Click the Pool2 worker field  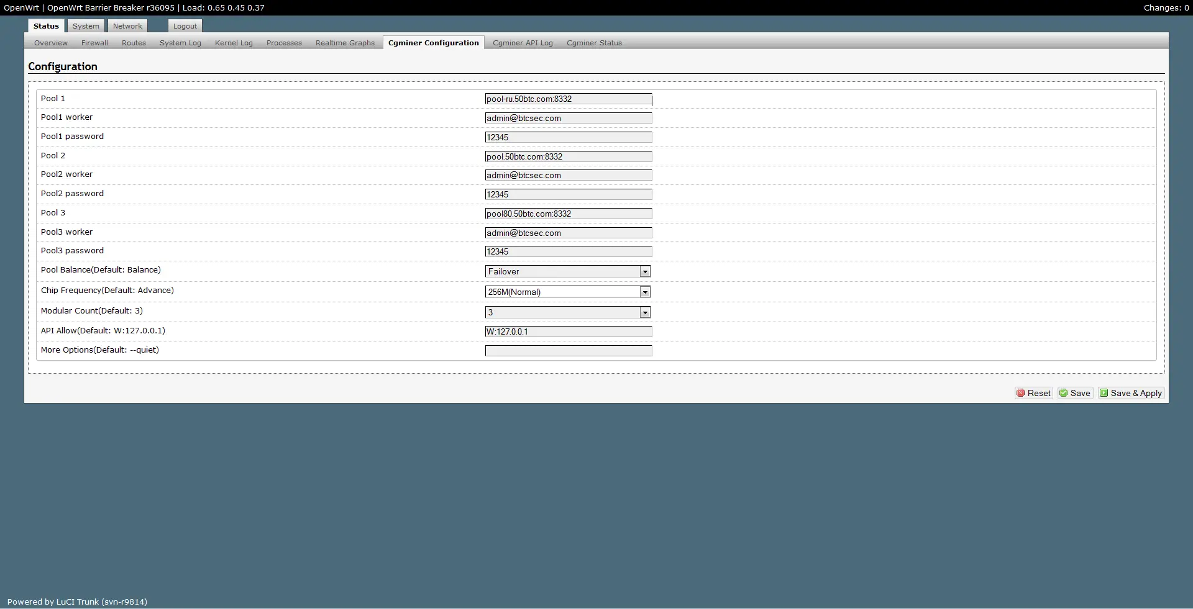569,175
